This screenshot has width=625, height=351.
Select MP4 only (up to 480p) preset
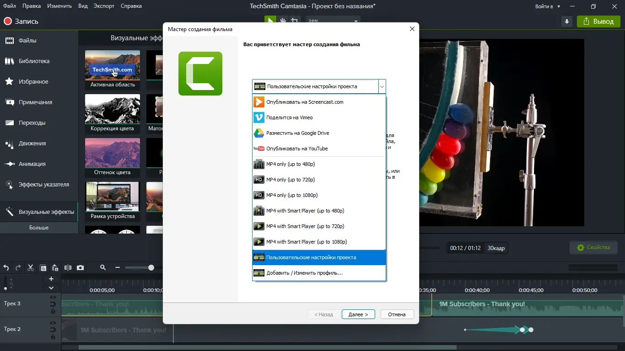(x=319, y=164)
